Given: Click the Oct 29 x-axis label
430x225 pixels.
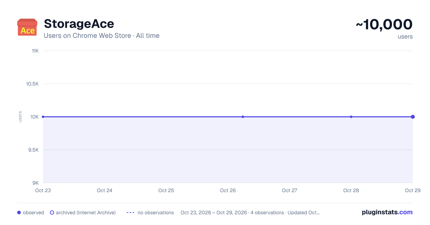Looking at the screenshot, I should click(x=413, y=190).
